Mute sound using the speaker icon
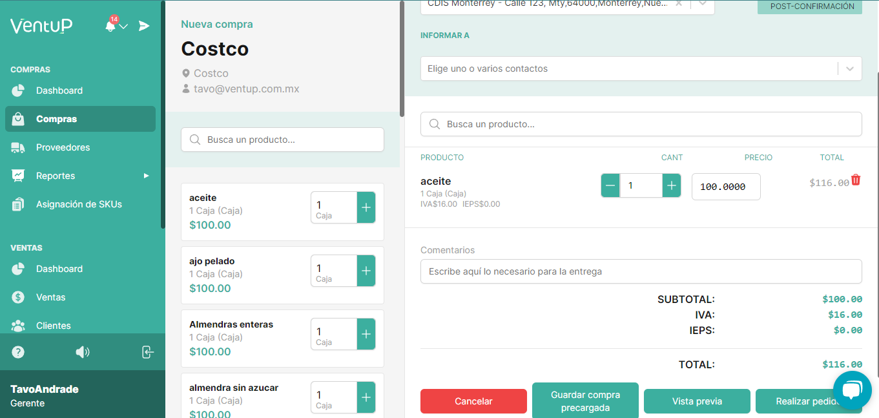Image resolution: width=879 pixels, height=418 pixels. pyautogui.click(x=83, y=352)
